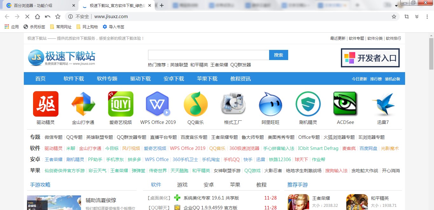Open 刷机精灵 shield icon
Screen dimensions: 434x210
click(308, 104)
